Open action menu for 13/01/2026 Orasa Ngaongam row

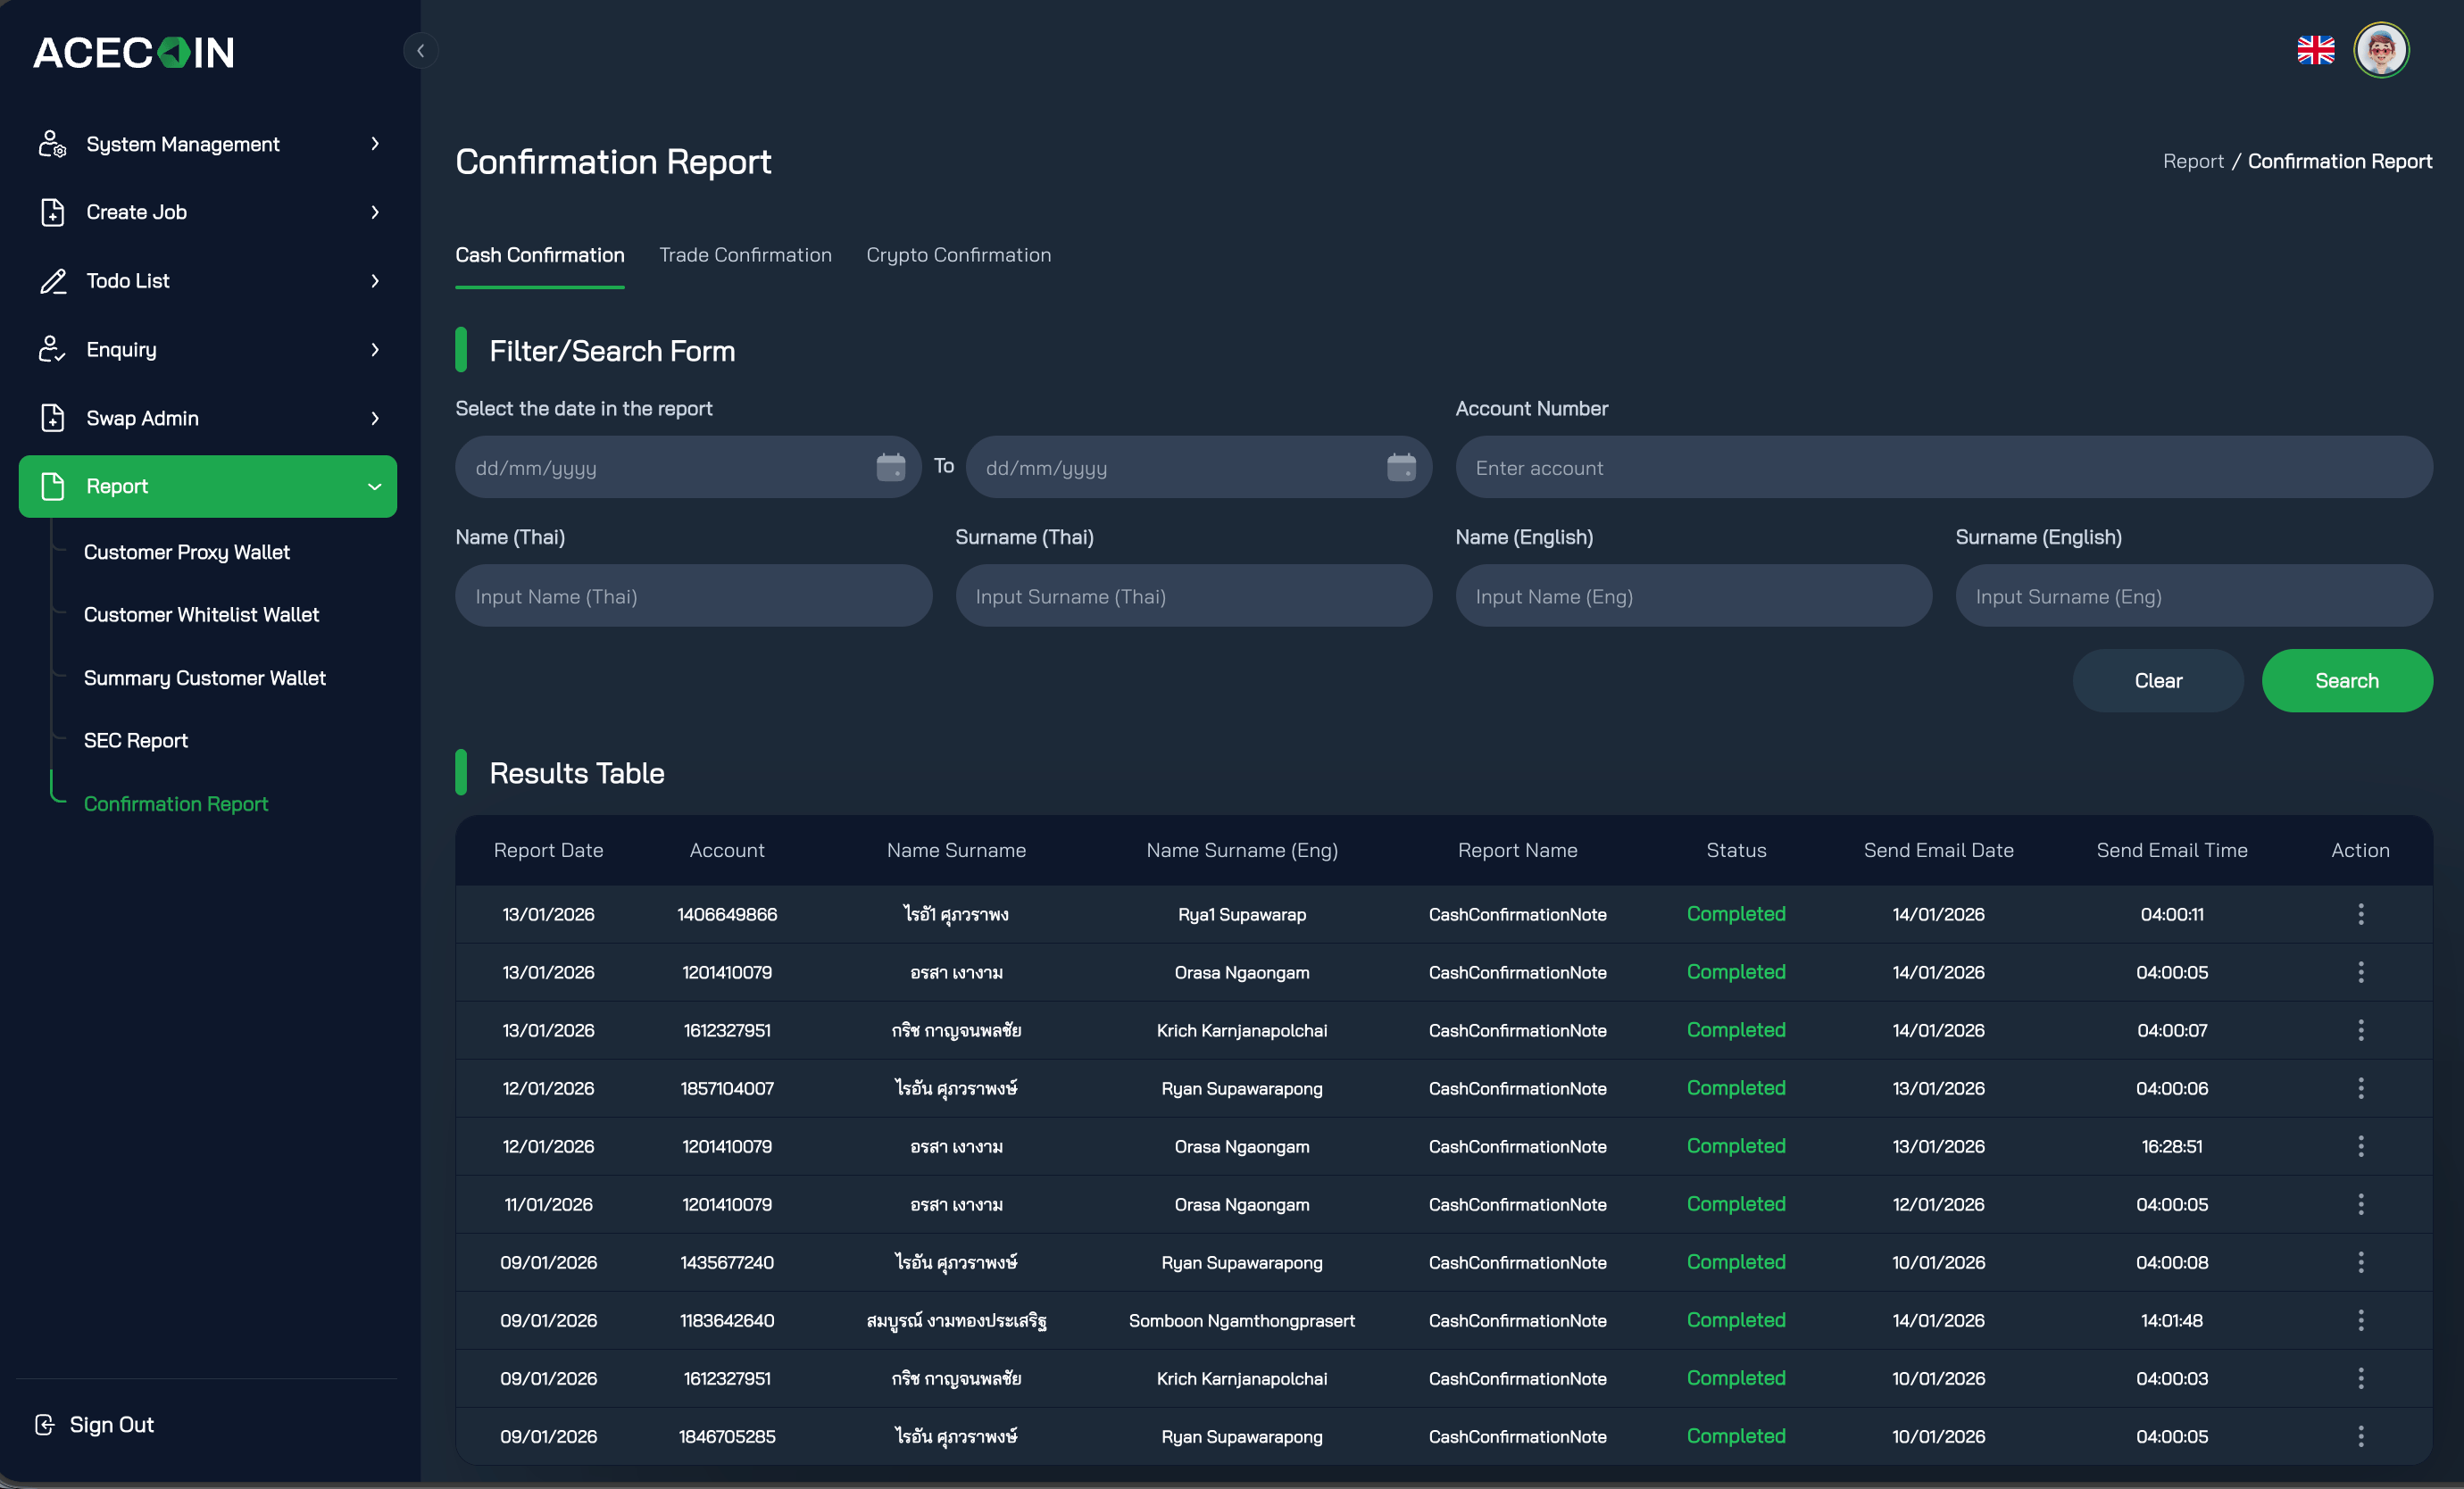coord(2360,972)
